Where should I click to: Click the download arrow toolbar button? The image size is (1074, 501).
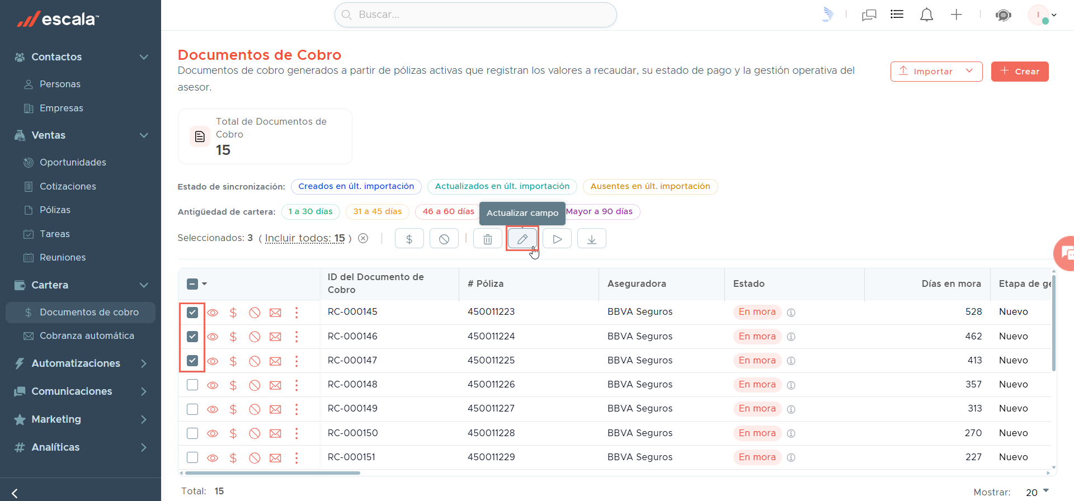coord(592,239)
